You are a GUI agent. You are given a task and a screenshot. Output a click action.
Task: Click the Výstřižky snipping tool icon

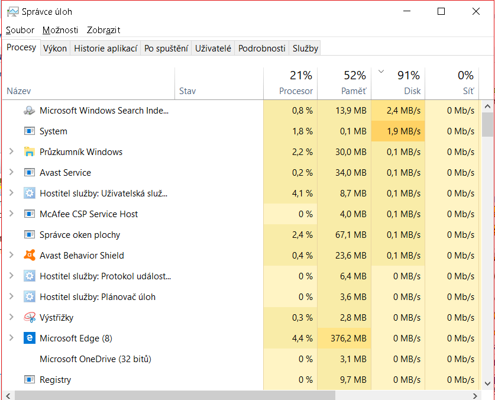click(30, 318)
